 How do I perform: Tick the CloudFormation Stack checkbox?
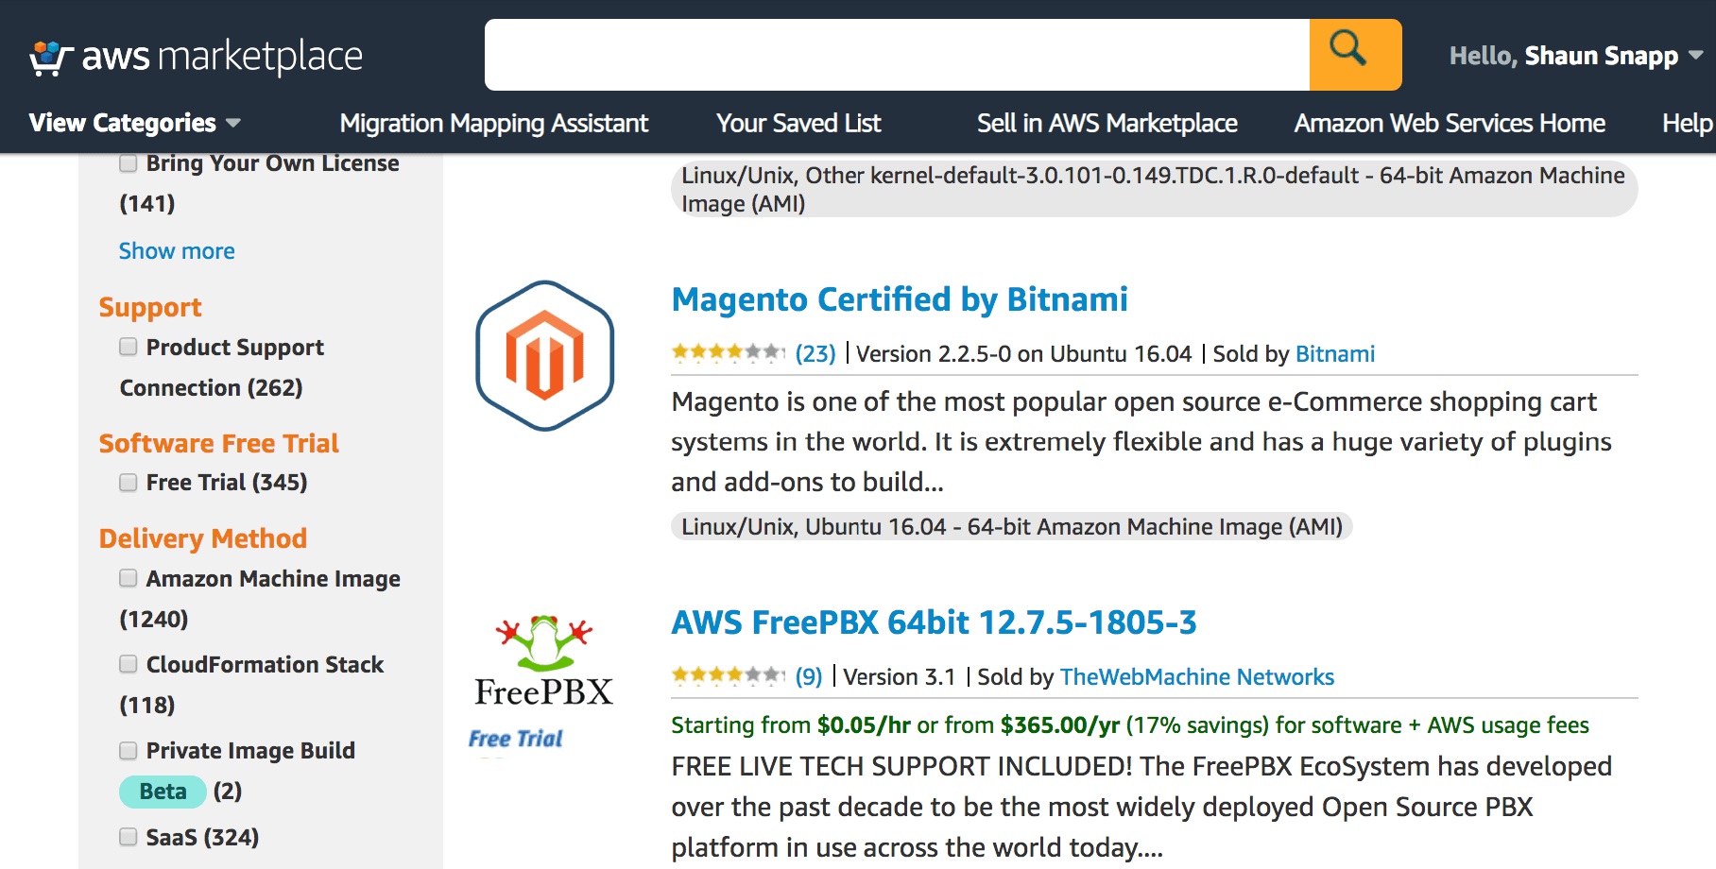coord(129,664)
